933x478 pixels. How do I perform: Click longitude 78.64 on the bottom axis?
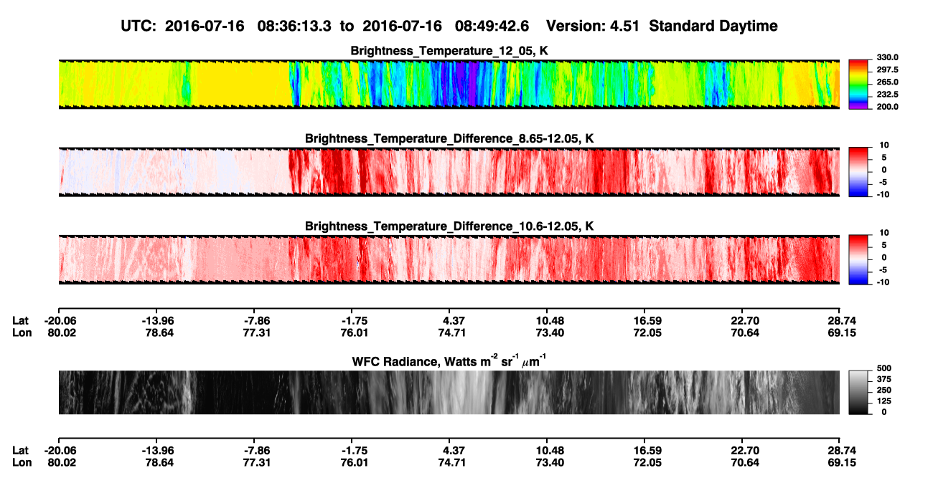(159, 463)
